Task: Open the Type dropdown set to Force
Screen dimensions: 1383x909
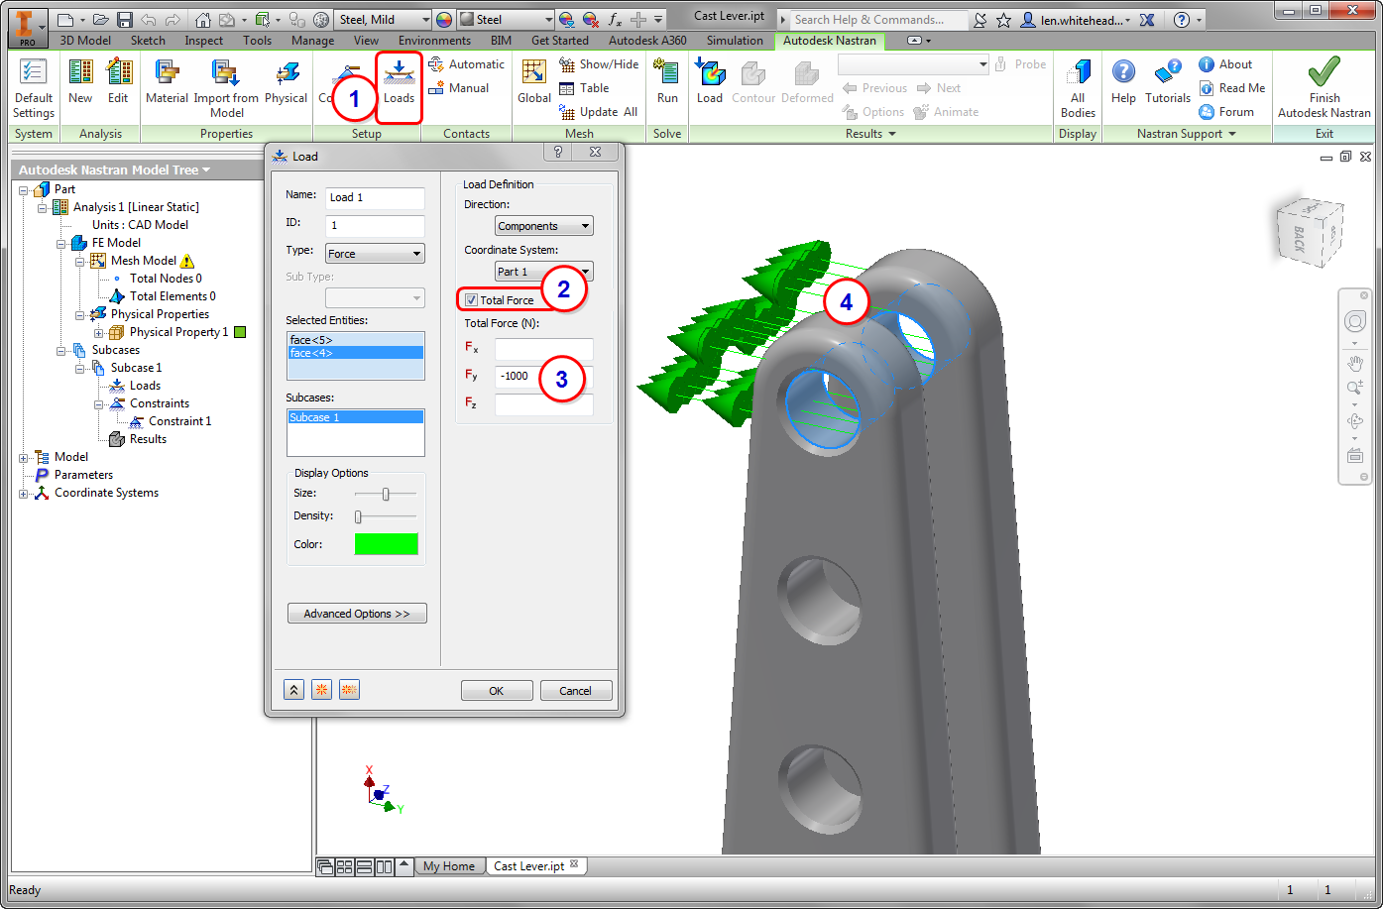Action: [375, 254]
